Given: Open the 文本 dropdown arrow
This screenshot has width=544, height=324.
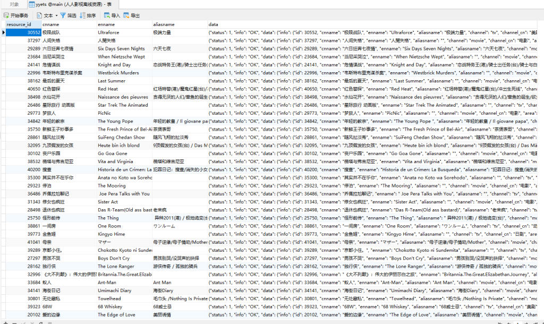Looking at the screenshot, I should 56,15.
